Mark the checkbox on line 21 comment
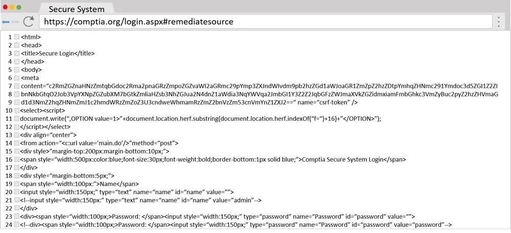Screen dimensions: 511x233 [x=17, y=200]
